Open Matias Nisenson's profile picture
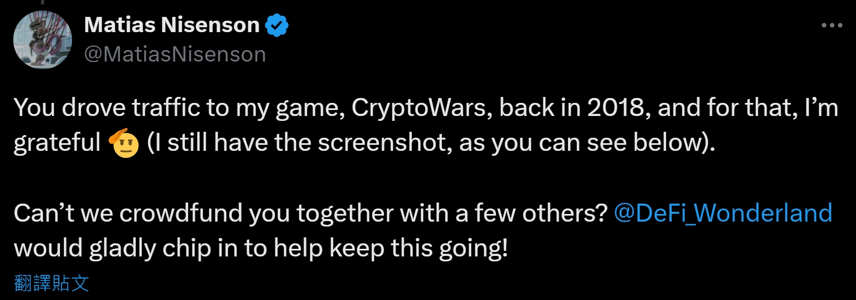Screen dimensions: 856x300 tap(43, 40)
